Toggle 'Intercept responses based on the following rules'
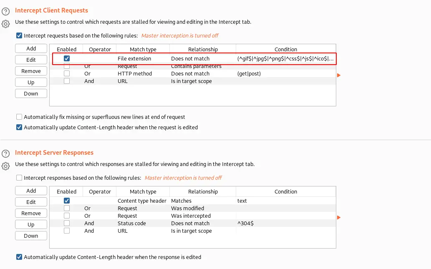This screenshot has width=431, height=269. 19,178
